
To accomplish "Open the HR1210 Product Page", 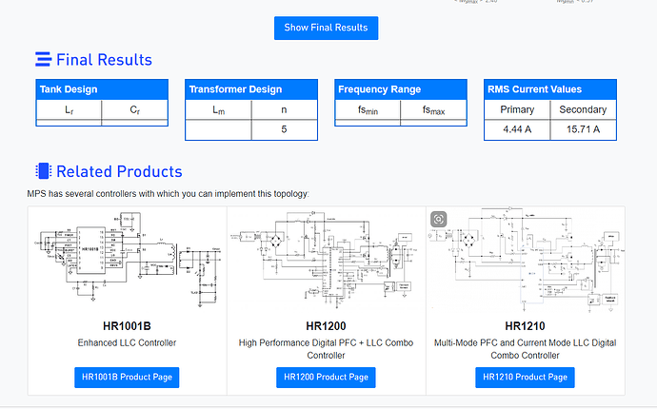I will [525, 378].
